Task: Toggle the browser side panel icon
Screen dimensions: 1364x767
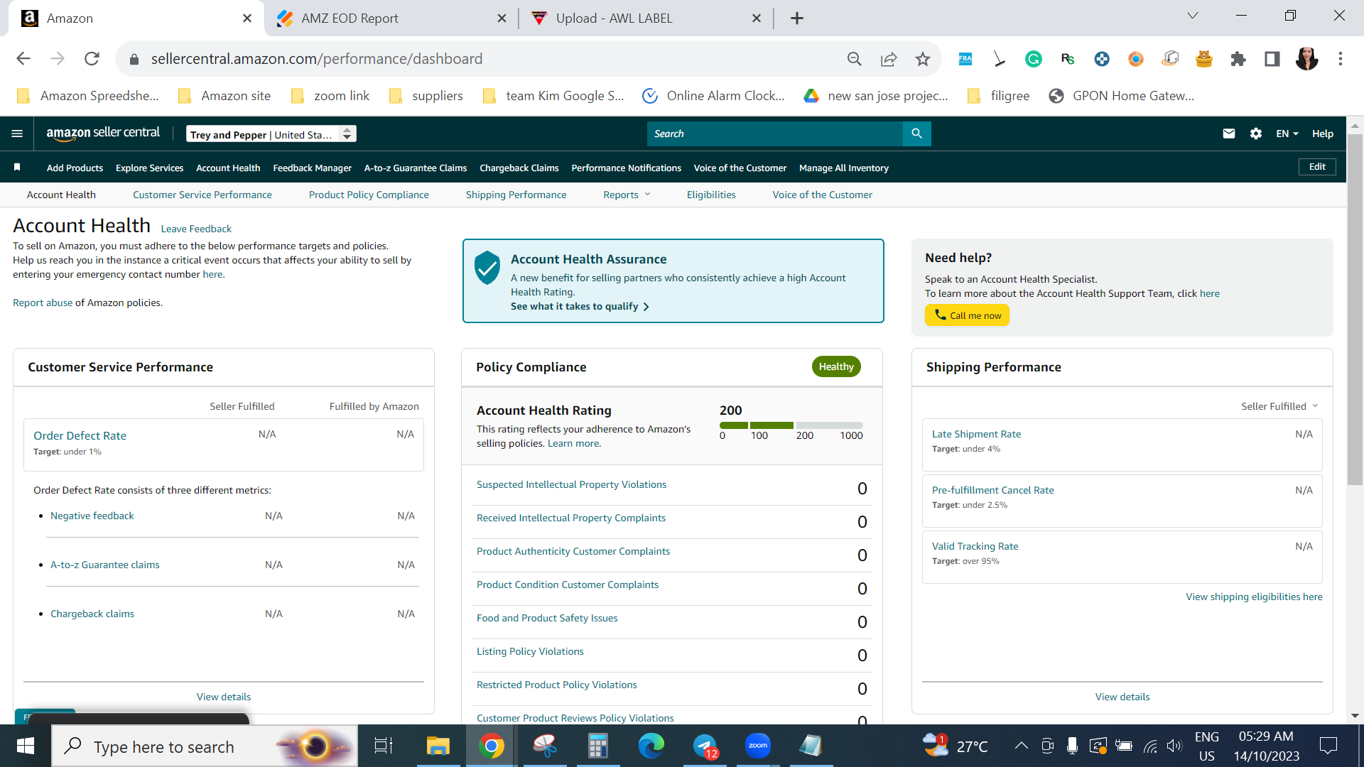Action: [1272, 59]
